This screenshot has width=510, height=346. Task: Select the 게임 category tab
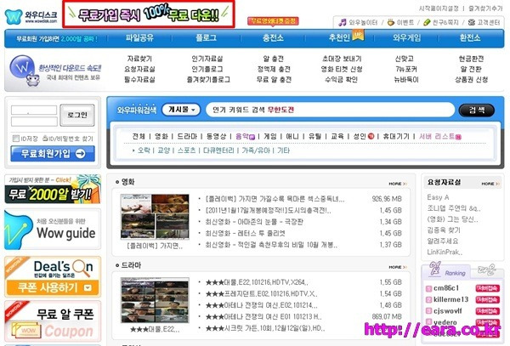[270, 137]
